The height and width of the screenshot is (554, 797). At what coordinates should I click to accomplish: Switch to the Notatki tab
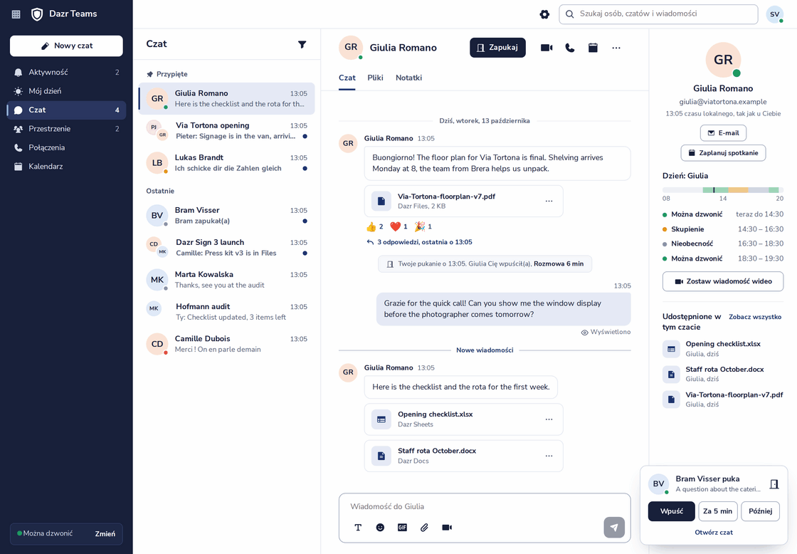pos(408,78)
